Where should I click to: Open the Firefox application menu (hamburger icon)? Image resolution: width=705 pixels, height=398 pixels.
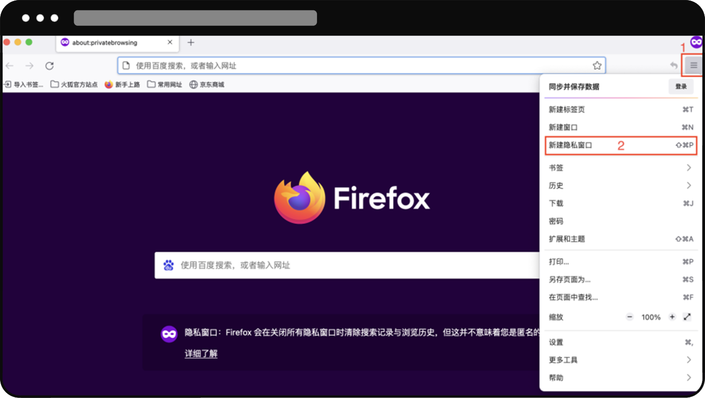(x=694, y=65)
